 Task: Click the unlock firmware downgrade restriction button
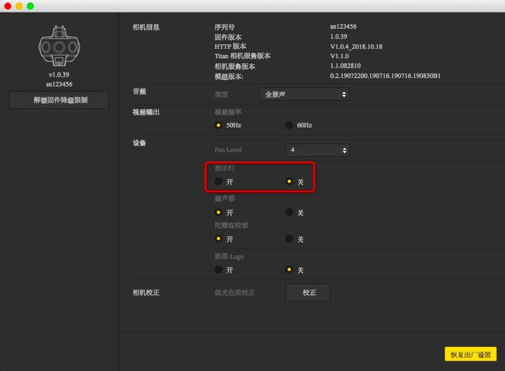(x=59, y=100)
